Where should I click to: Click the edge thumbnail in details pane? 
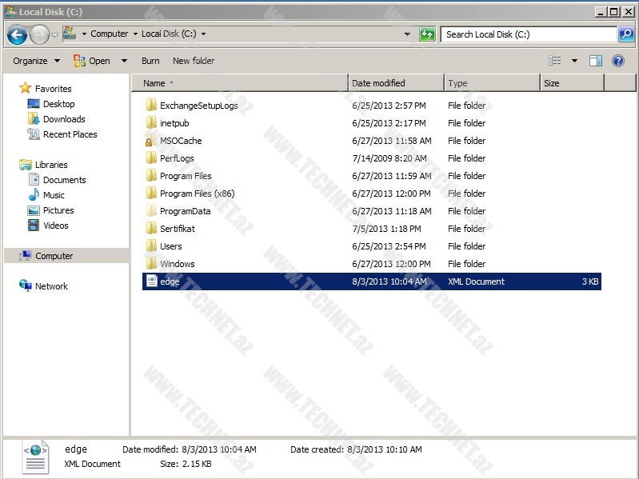point(35,457)
